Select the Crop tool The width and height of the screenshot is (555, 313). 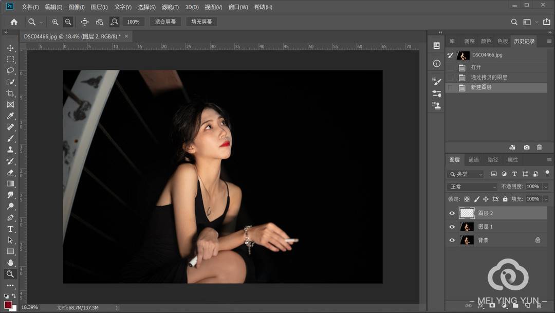pyautogui.click(x=10, y=93)
